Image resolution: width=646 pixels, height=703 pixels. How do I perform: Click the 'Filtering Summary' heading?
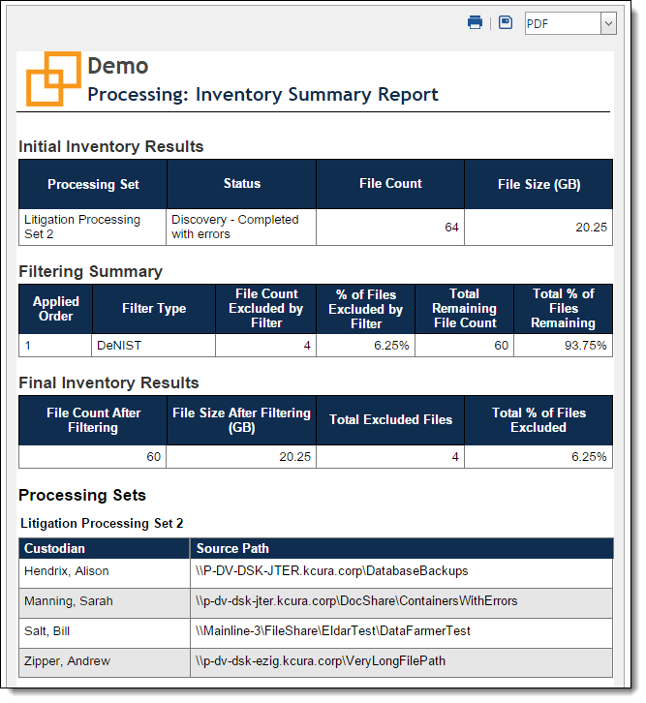tap(91, 272)
